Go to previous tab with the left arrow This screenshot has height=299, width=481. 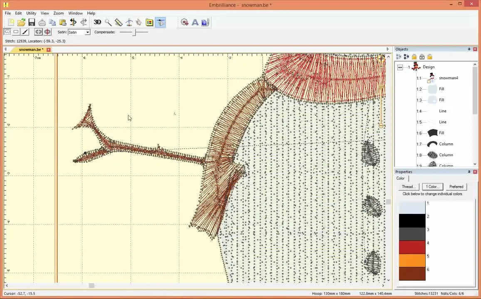pos(5,49)
